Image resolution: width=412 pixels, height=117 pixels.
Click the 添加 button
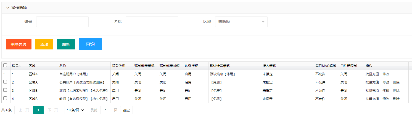(x=44, y=44)
